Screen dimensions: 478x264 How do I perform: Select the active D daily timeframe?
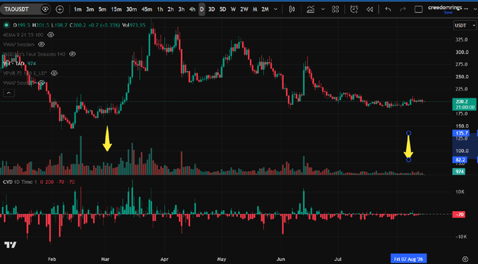point(202,9)
